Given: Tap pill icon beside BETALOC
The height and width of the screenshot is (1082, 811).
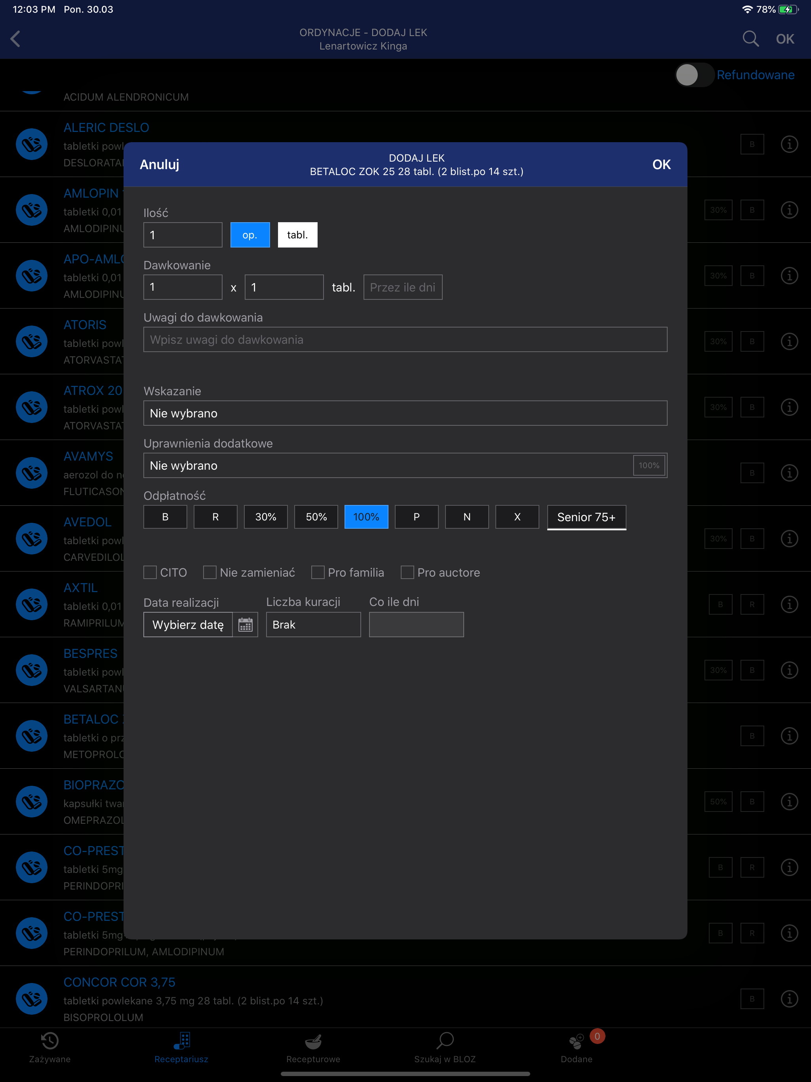Looking at the screenshot, I should 32,736.
